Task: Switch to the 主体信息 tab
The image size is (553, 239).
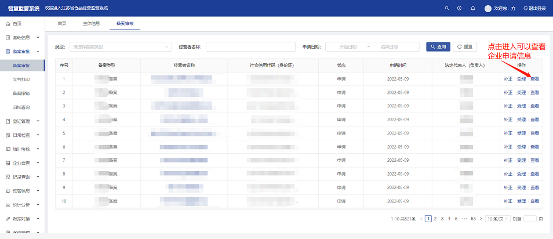Action: tap(91, 24)
